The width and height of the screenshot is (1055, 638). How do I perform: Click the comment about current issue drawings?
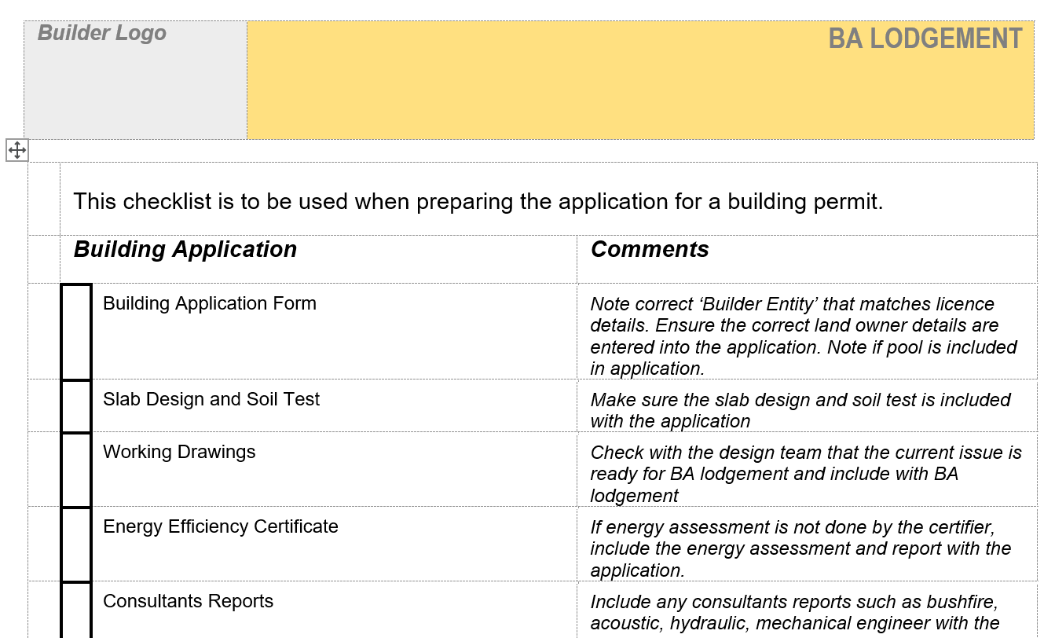tap(805, 474)
